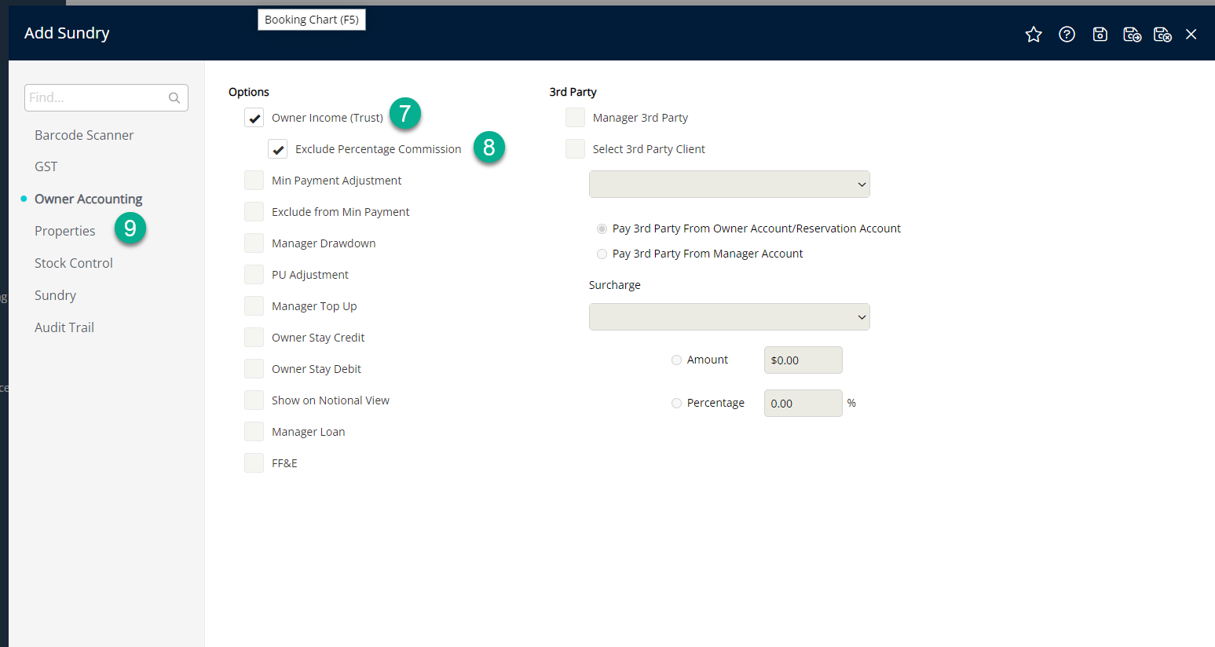The width and height of the screenshot is (1215, 647).
Task: Open help with the question mark icon
Action: click(x=1067, y=35)
